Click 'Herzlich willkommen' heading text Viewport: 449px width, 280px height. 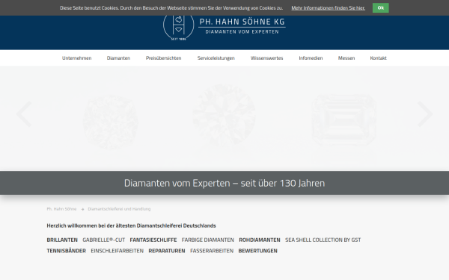(x=131, y=225)
